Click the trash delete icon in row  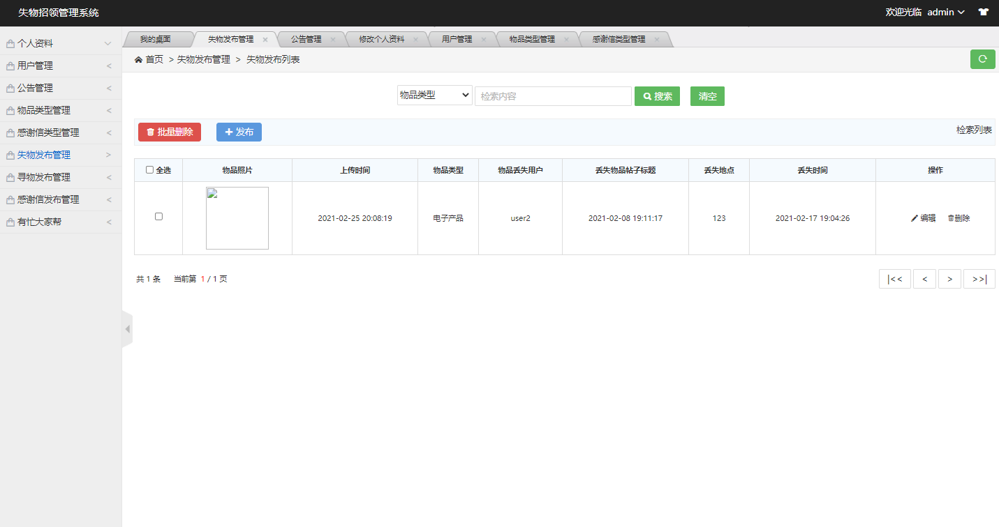(x=951, y=218)
